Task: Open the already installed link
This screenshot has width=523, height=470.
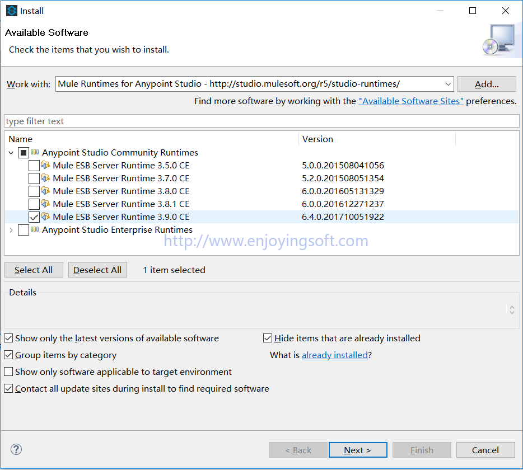Action: [x=334, y=355]
